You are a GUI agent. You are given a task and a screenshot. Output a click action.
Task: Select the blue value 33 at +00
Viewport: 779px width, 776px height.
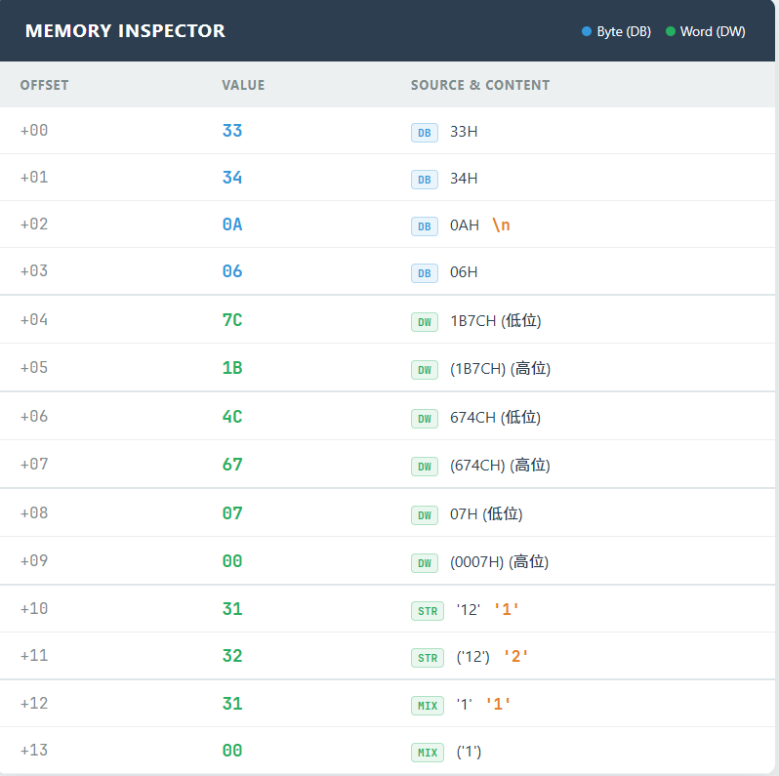coord(232,131)
